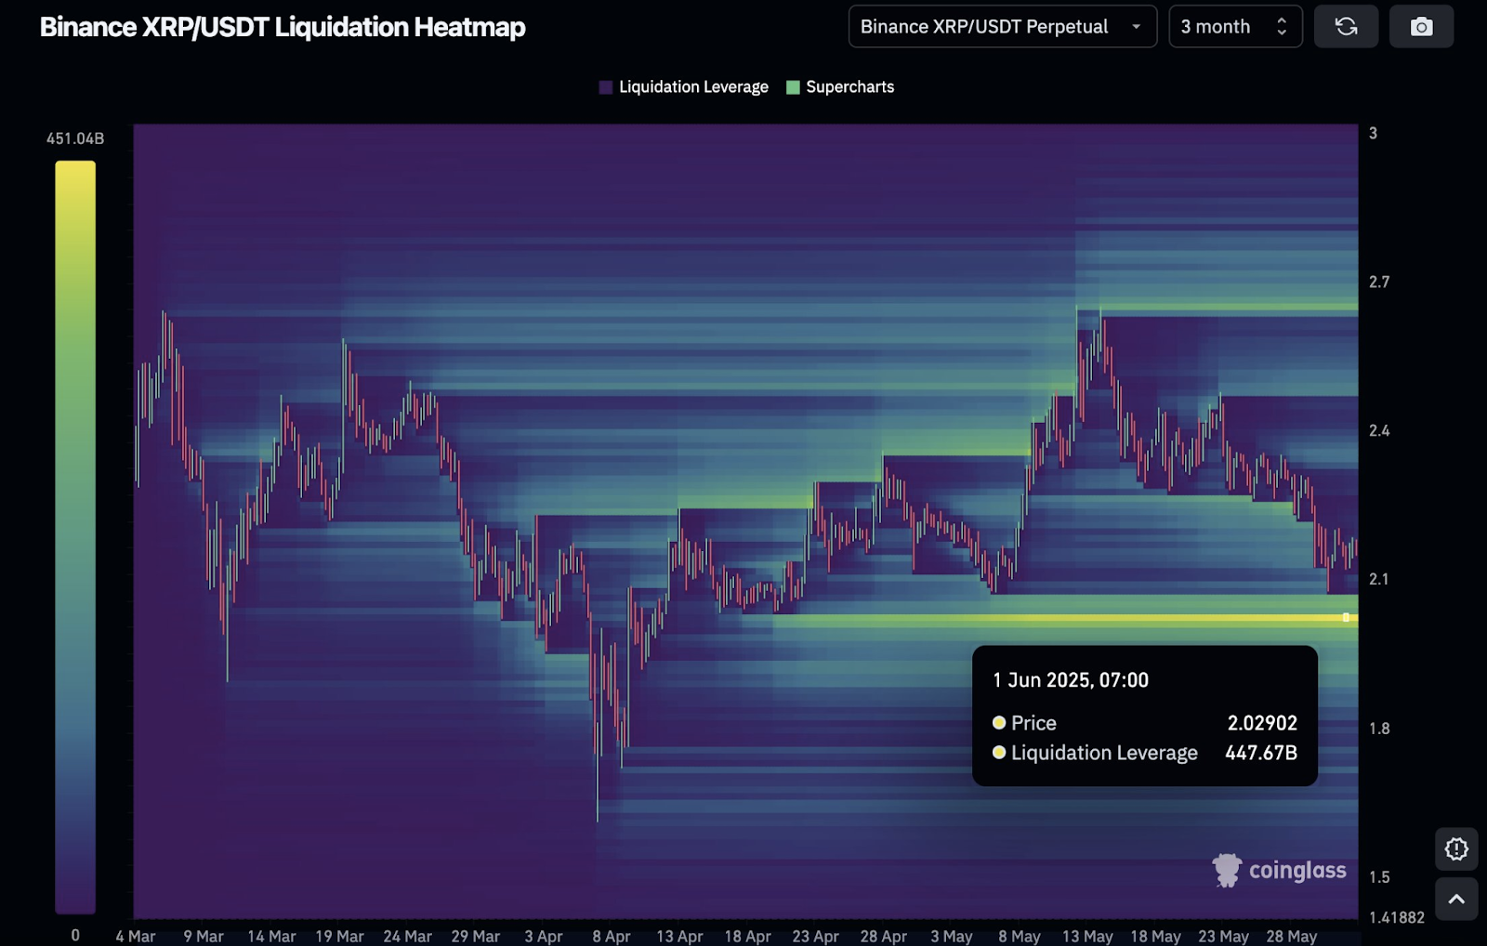This screenshot has height=946, width=1487.
Task: Click the 13 Apr date axis label
Action: [x=679, y=936]
